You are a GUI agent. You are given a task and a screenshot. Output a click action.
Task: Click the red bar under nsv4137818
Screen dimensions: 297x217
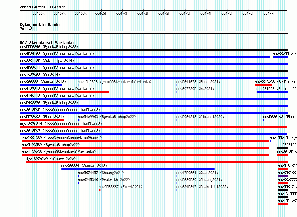(64, 92)
